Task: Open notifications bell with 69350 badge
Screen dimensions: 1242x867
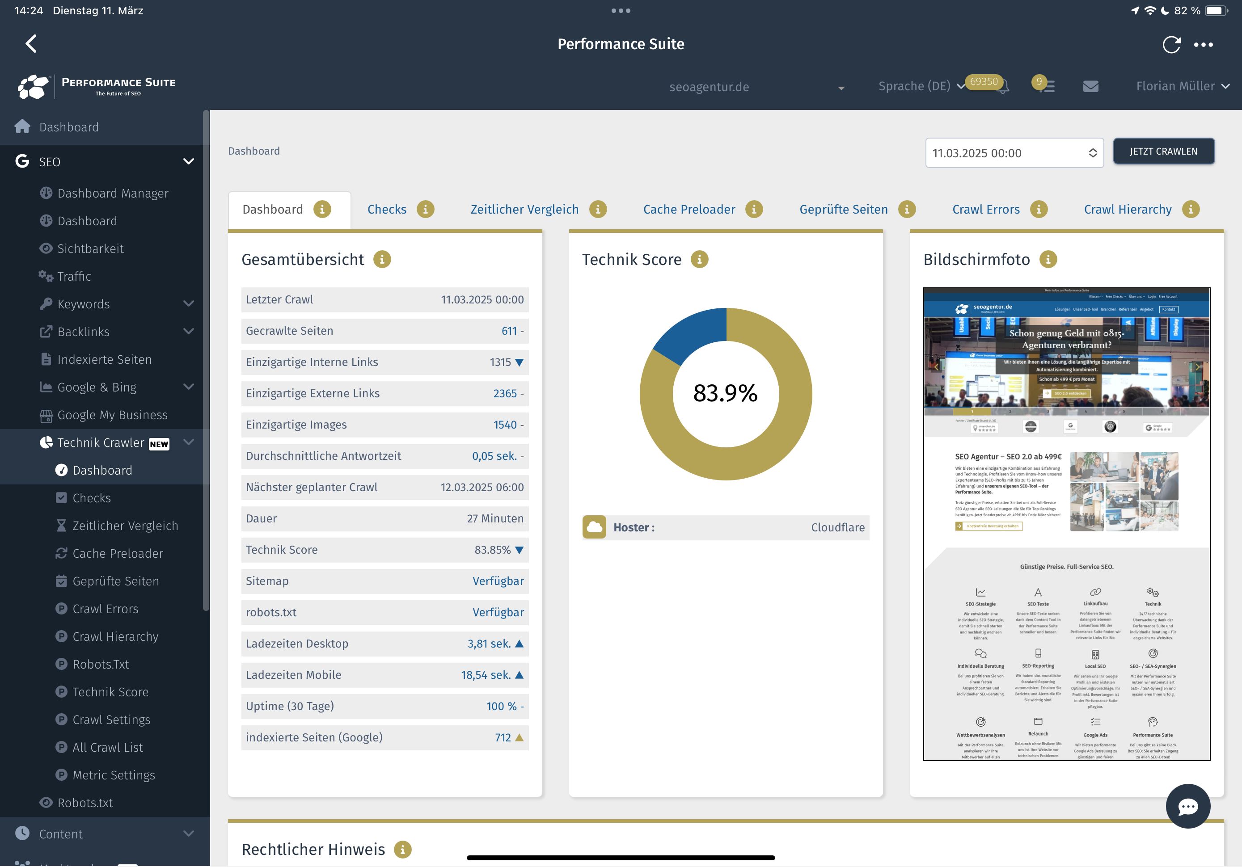Action: point(1002,86)
